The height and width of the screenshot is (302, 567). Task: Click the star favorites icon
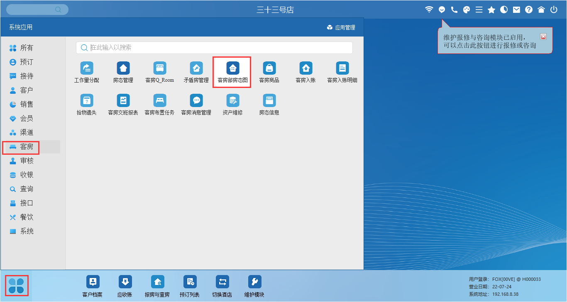[491, 10]
